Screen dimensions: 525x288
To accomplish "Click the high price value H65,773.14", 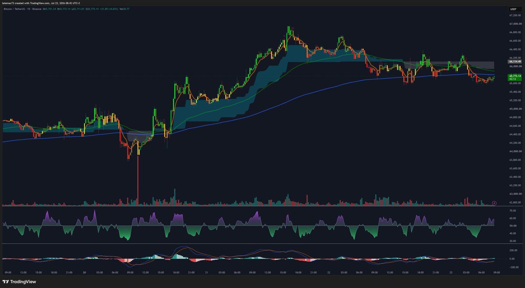I will 64,9.
